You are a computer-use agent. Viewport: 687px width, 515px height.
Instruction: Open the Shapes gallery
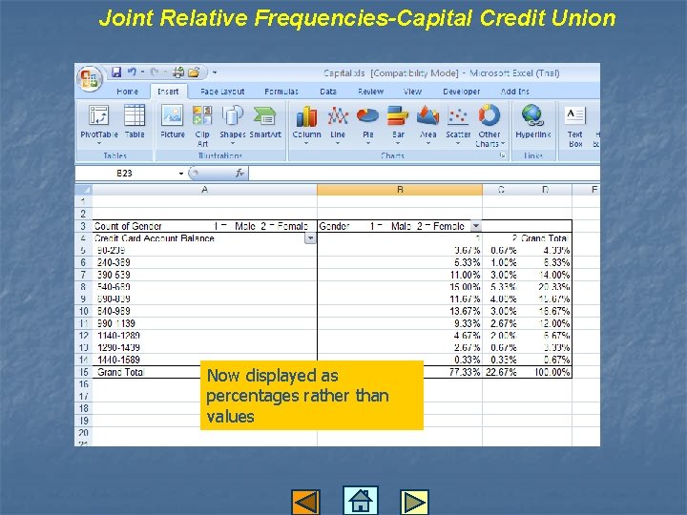[232, 124]
